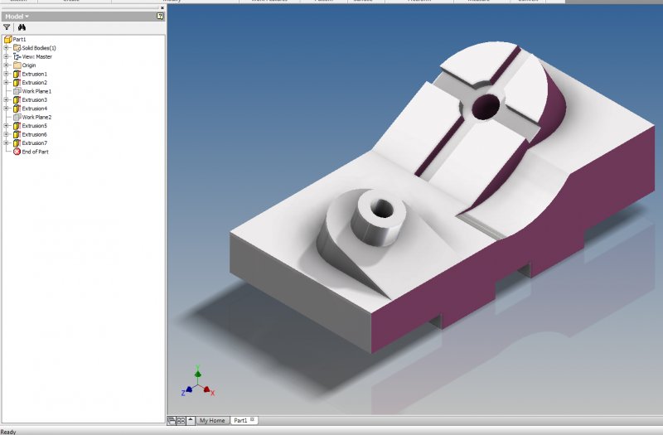
Task: Select the Extrusion7 label in browser
Action: pyautogui.click(x=35, y=143)
